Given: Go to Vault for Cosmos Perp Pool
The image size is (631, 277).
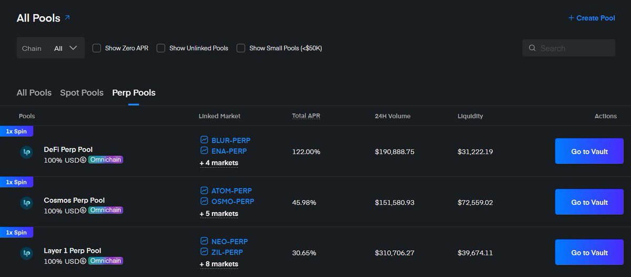Looking at the screenshot, I should coord(589,202).
